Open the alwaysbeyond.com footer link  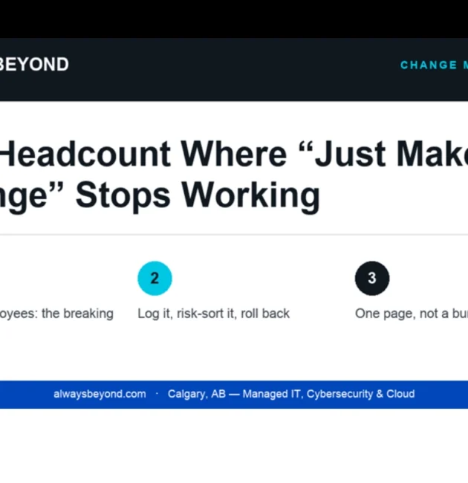click(x=100, y=394)
